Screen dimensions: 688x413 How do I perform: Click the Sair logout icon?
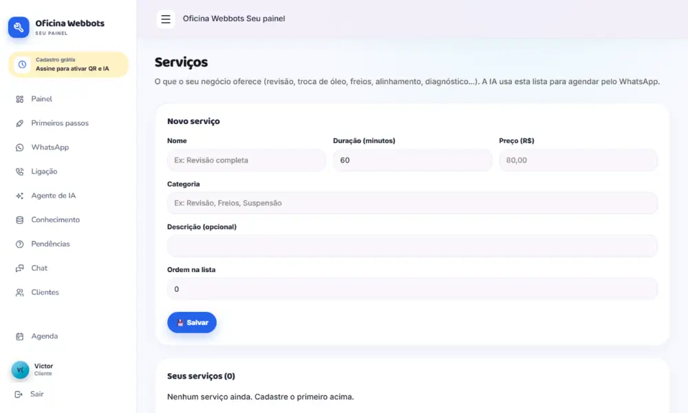(x=19, y=394)
